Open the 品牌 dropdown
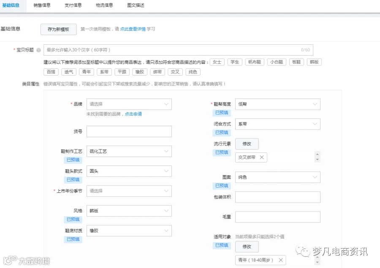Viewport: 380px width, 268px height. click(x=129, y=104)
